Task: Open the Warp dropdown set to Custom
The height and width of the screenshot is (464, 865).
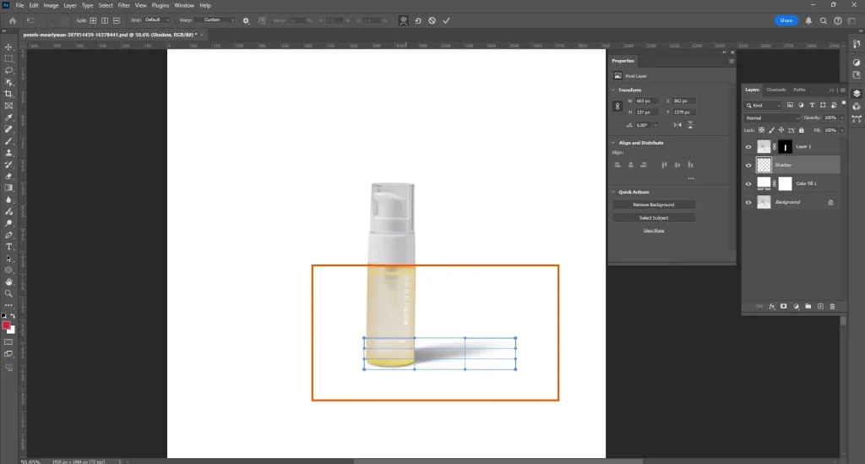Action: tap(215, 20)
